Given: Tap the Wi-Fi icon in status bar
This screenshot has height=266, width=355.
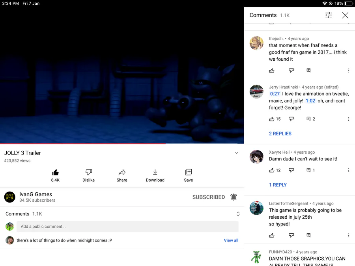Looking at the screenshot, I should (325, 4).
